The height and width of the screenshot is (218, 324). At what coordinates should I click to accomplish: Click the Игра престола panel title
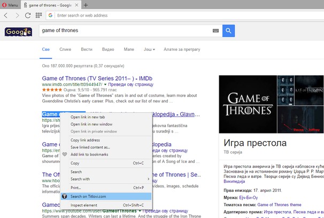click(x=255, y=143)
